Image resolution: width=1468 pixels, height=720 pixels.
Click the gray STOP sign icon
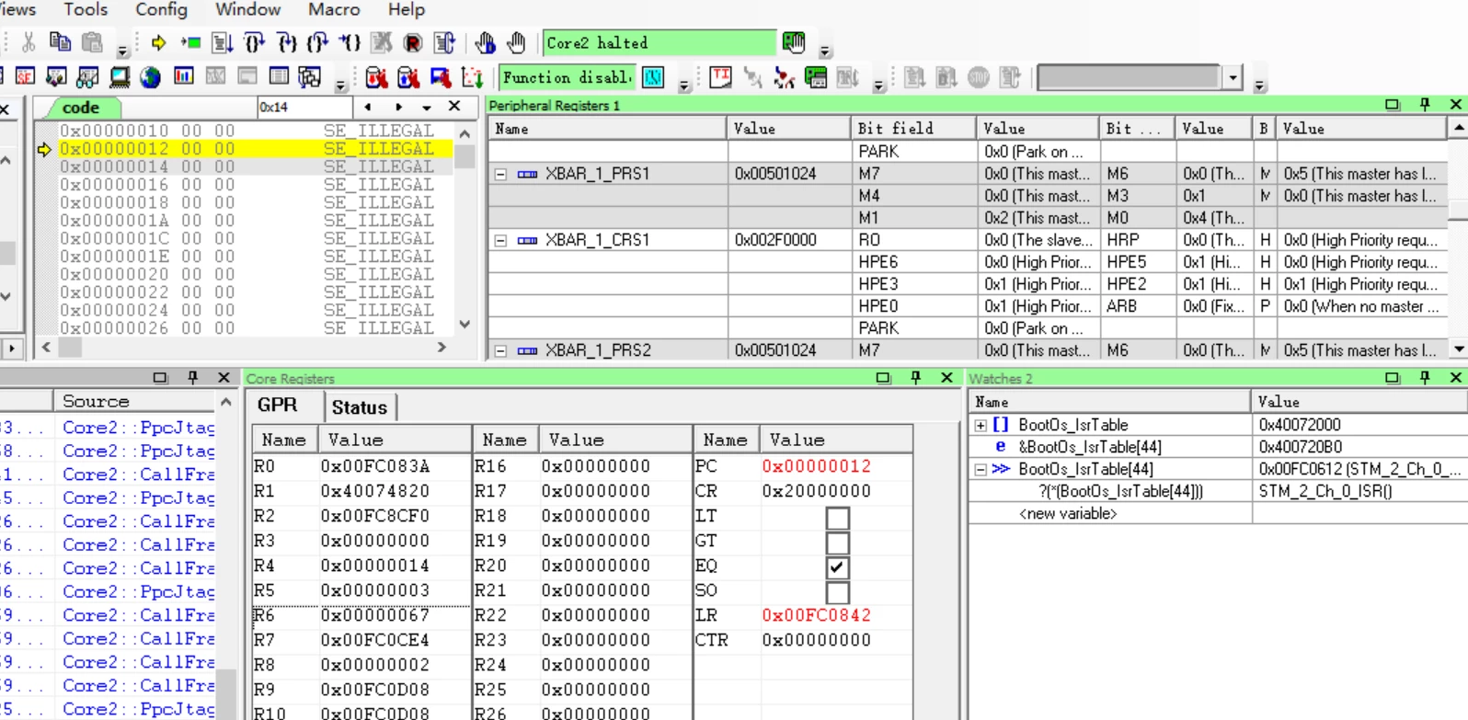[x=978, y=77]
